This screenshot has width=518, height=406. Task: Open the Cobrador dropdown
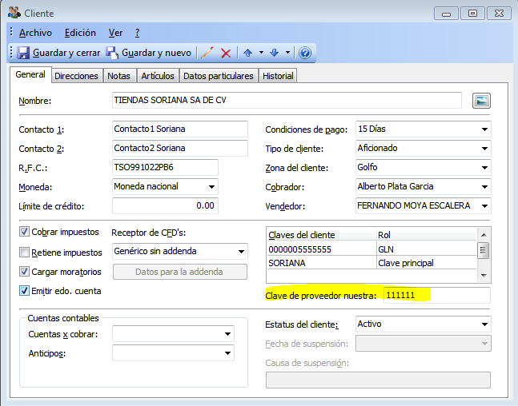(484, 187)
